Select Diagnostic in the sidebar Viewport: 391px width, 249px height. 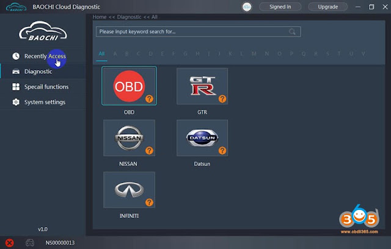43,71
